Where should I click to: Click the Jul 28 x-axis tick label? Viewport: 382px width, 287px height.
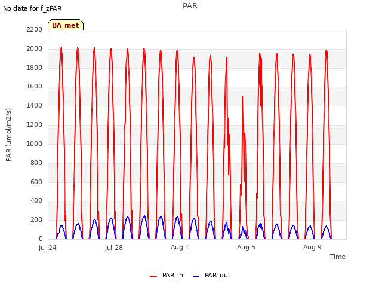[x=114, y=248]
